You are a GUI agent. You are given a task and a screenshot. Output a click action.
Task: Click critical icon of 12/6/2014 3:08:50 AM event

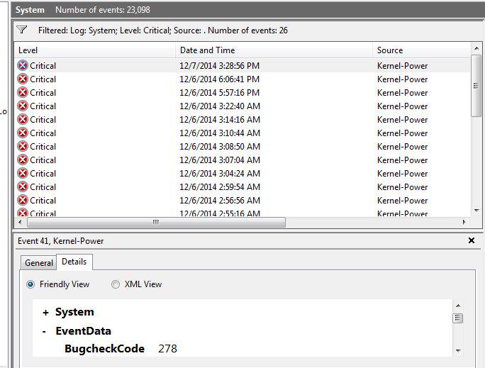pos(23,146)
